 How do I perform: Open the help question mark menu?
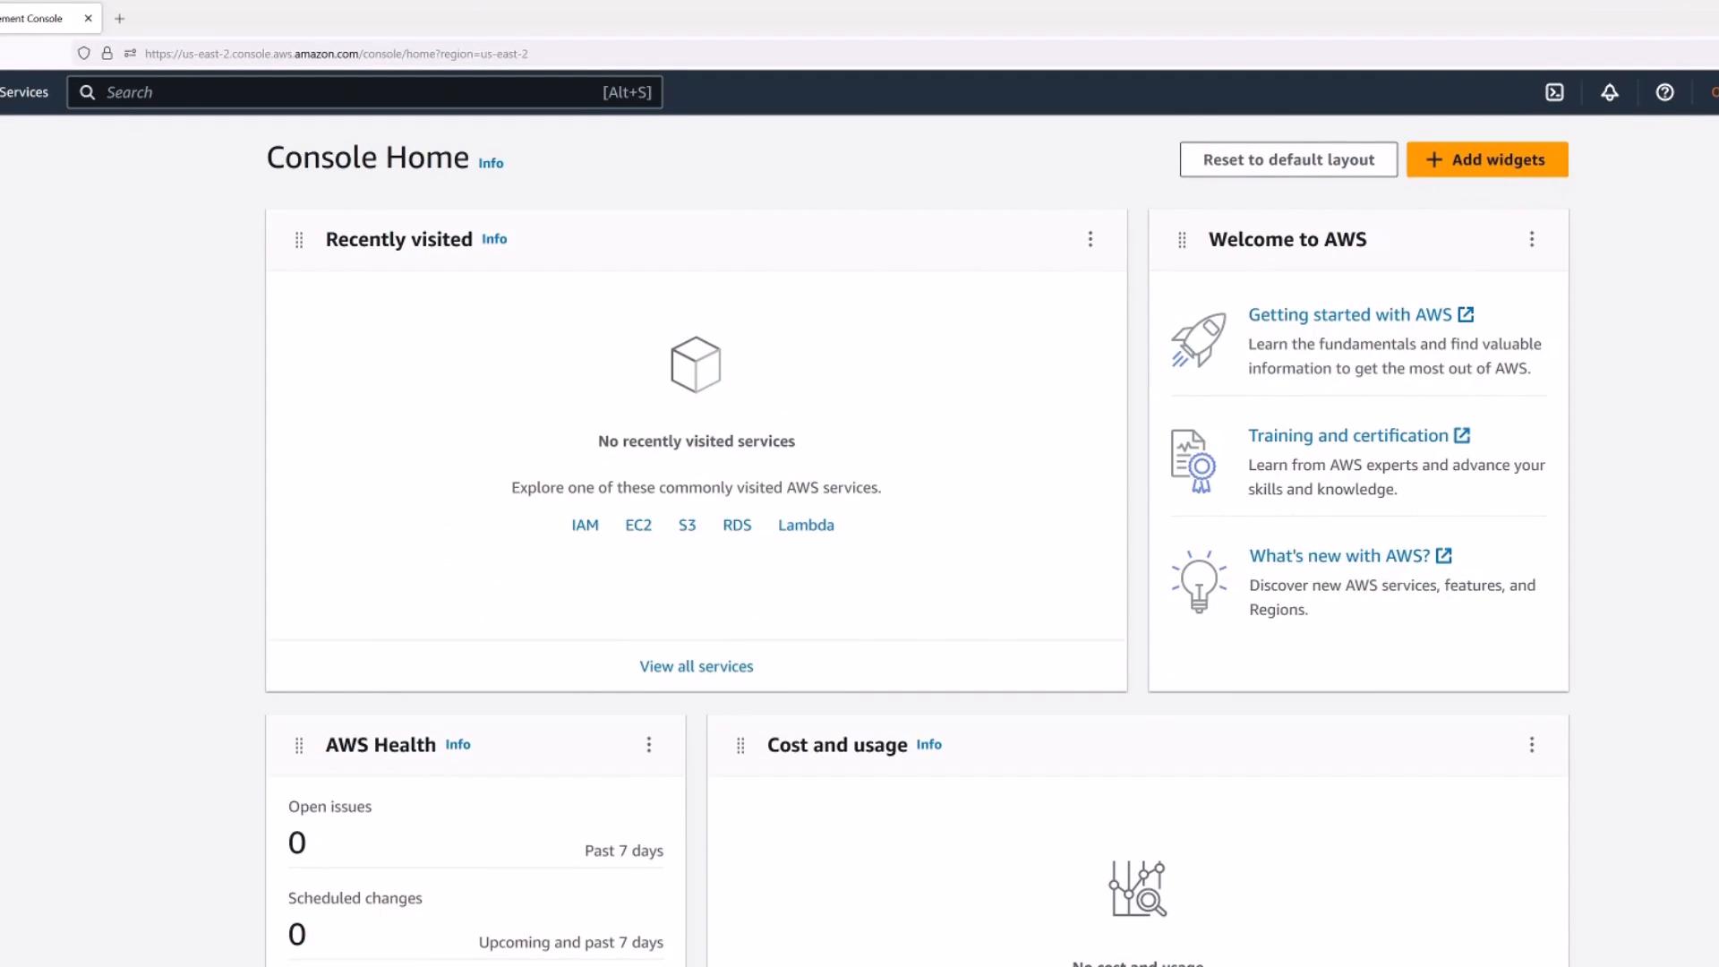[x=1664, y=92]
